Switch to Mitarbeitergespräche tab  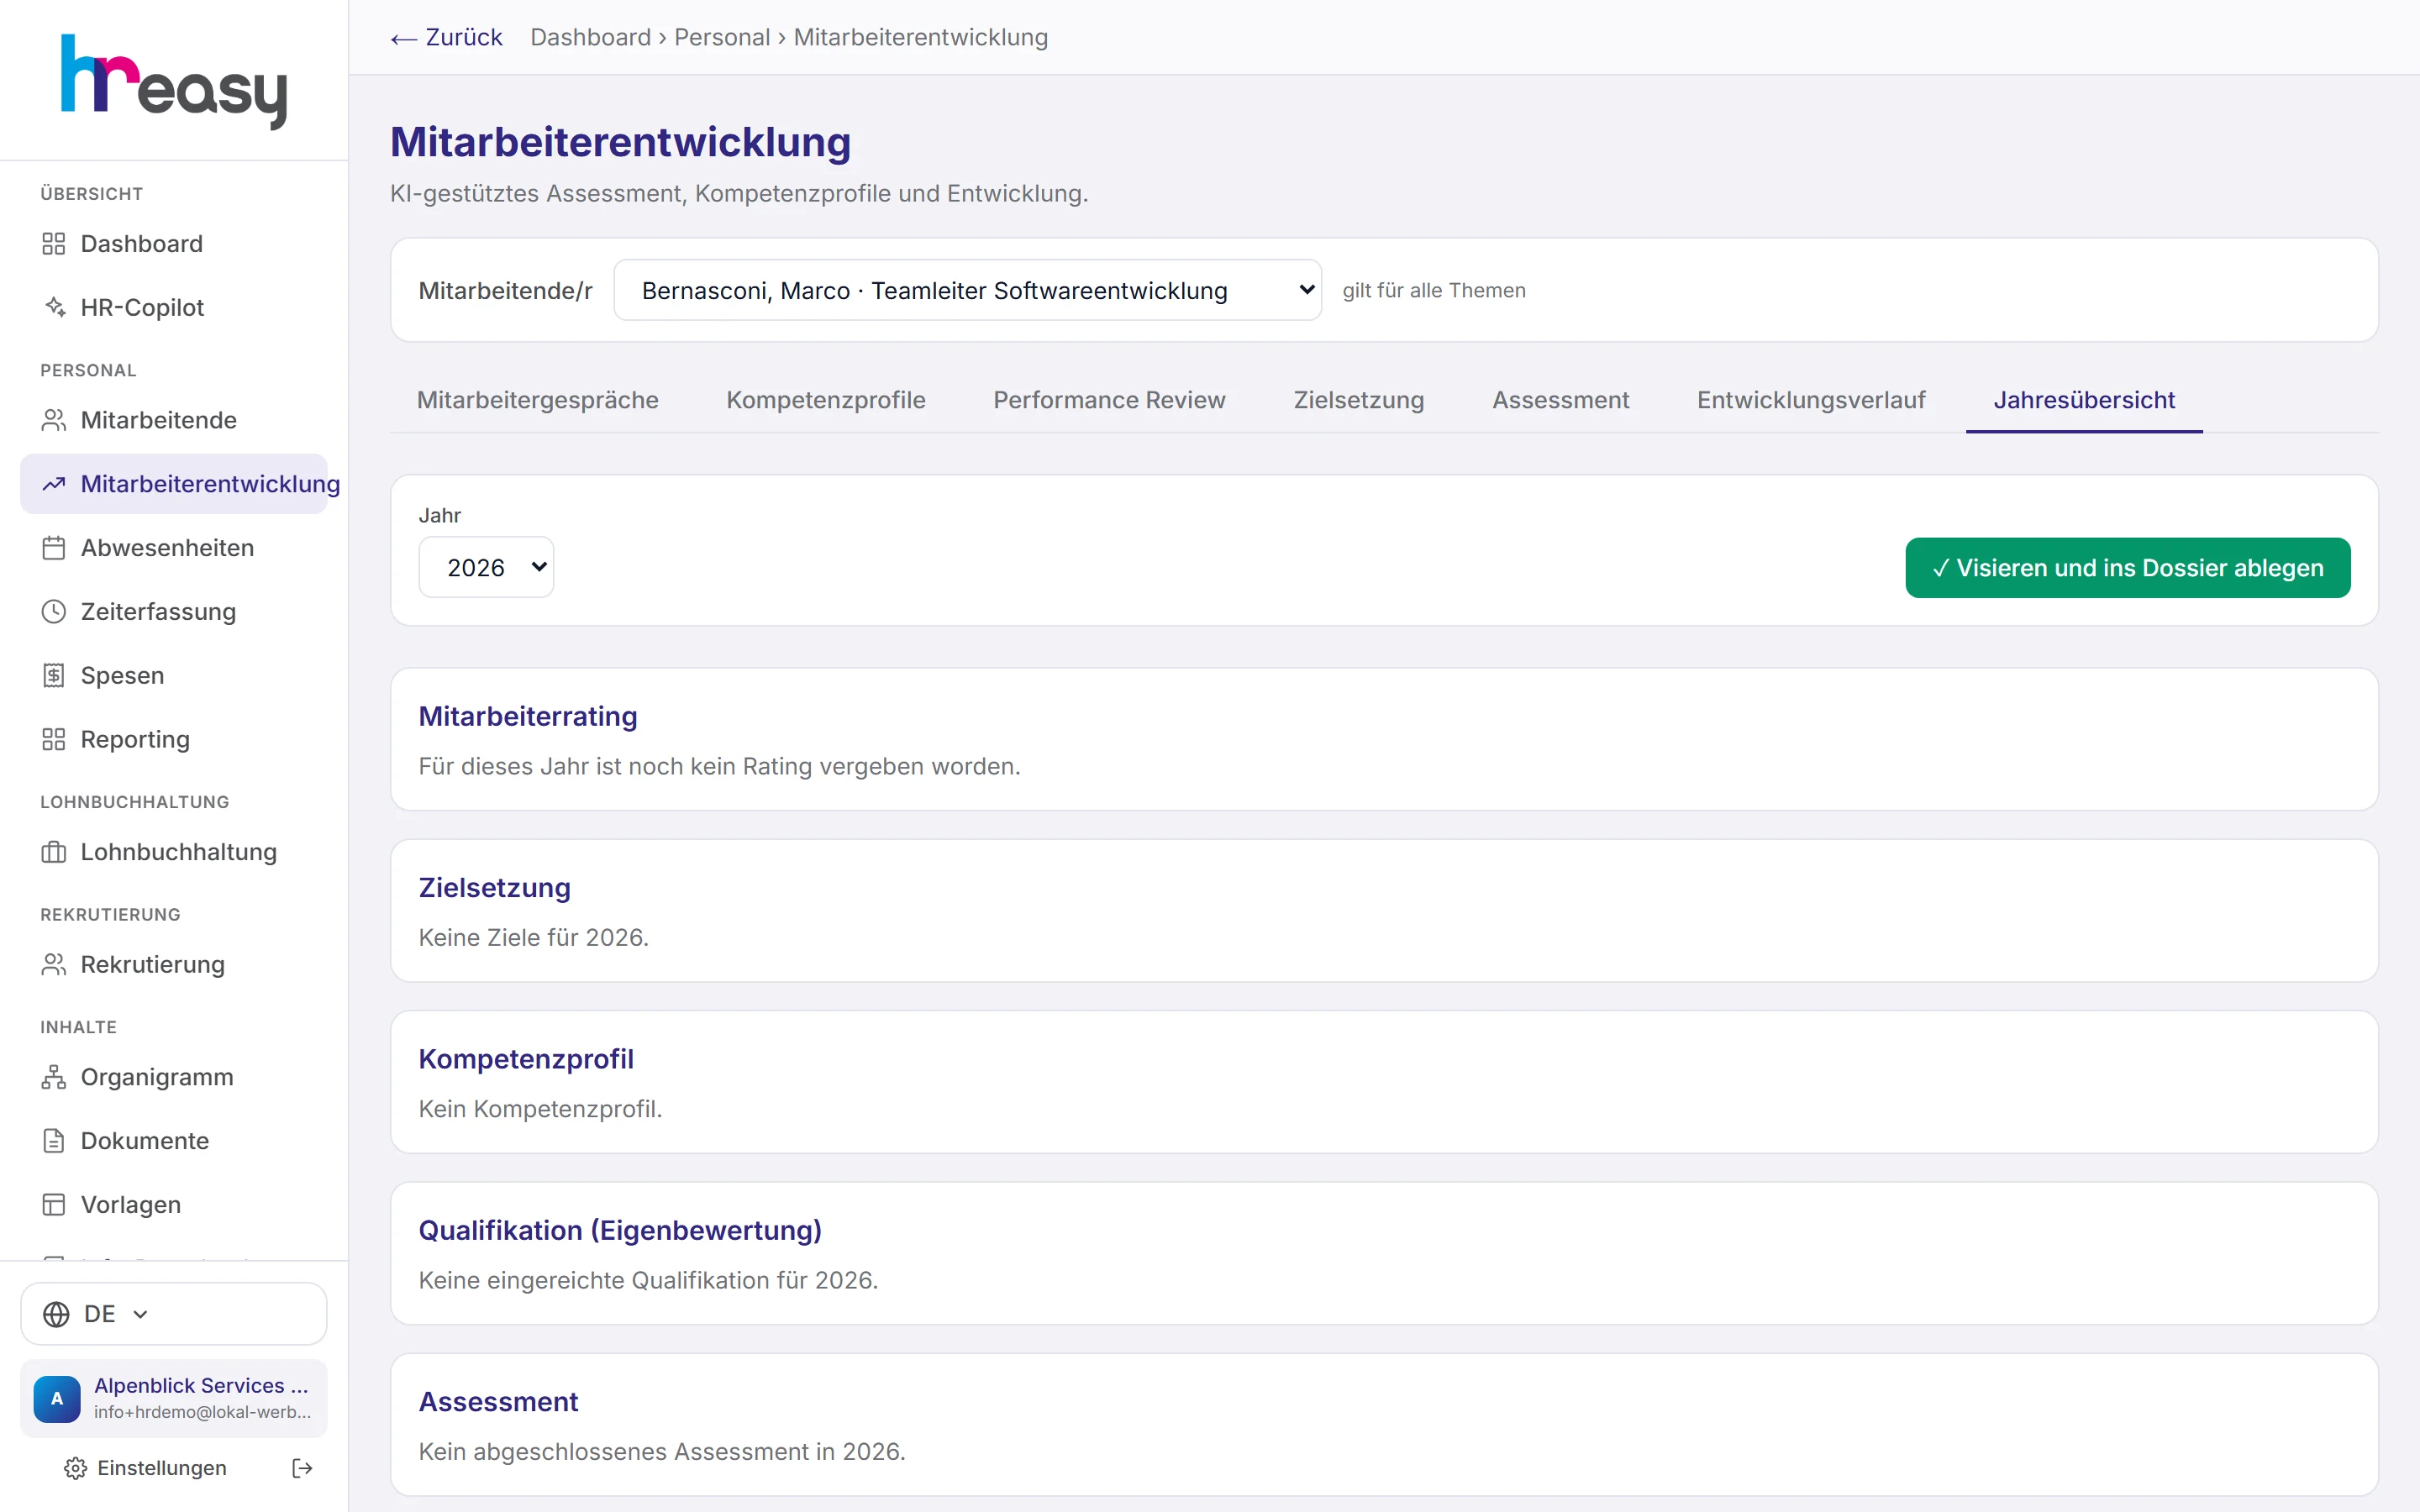click(x=537, y=400)
